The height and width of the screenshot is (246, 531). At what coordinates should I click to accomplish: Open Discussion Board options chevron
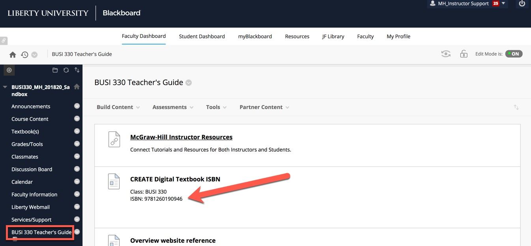[77, 169]
